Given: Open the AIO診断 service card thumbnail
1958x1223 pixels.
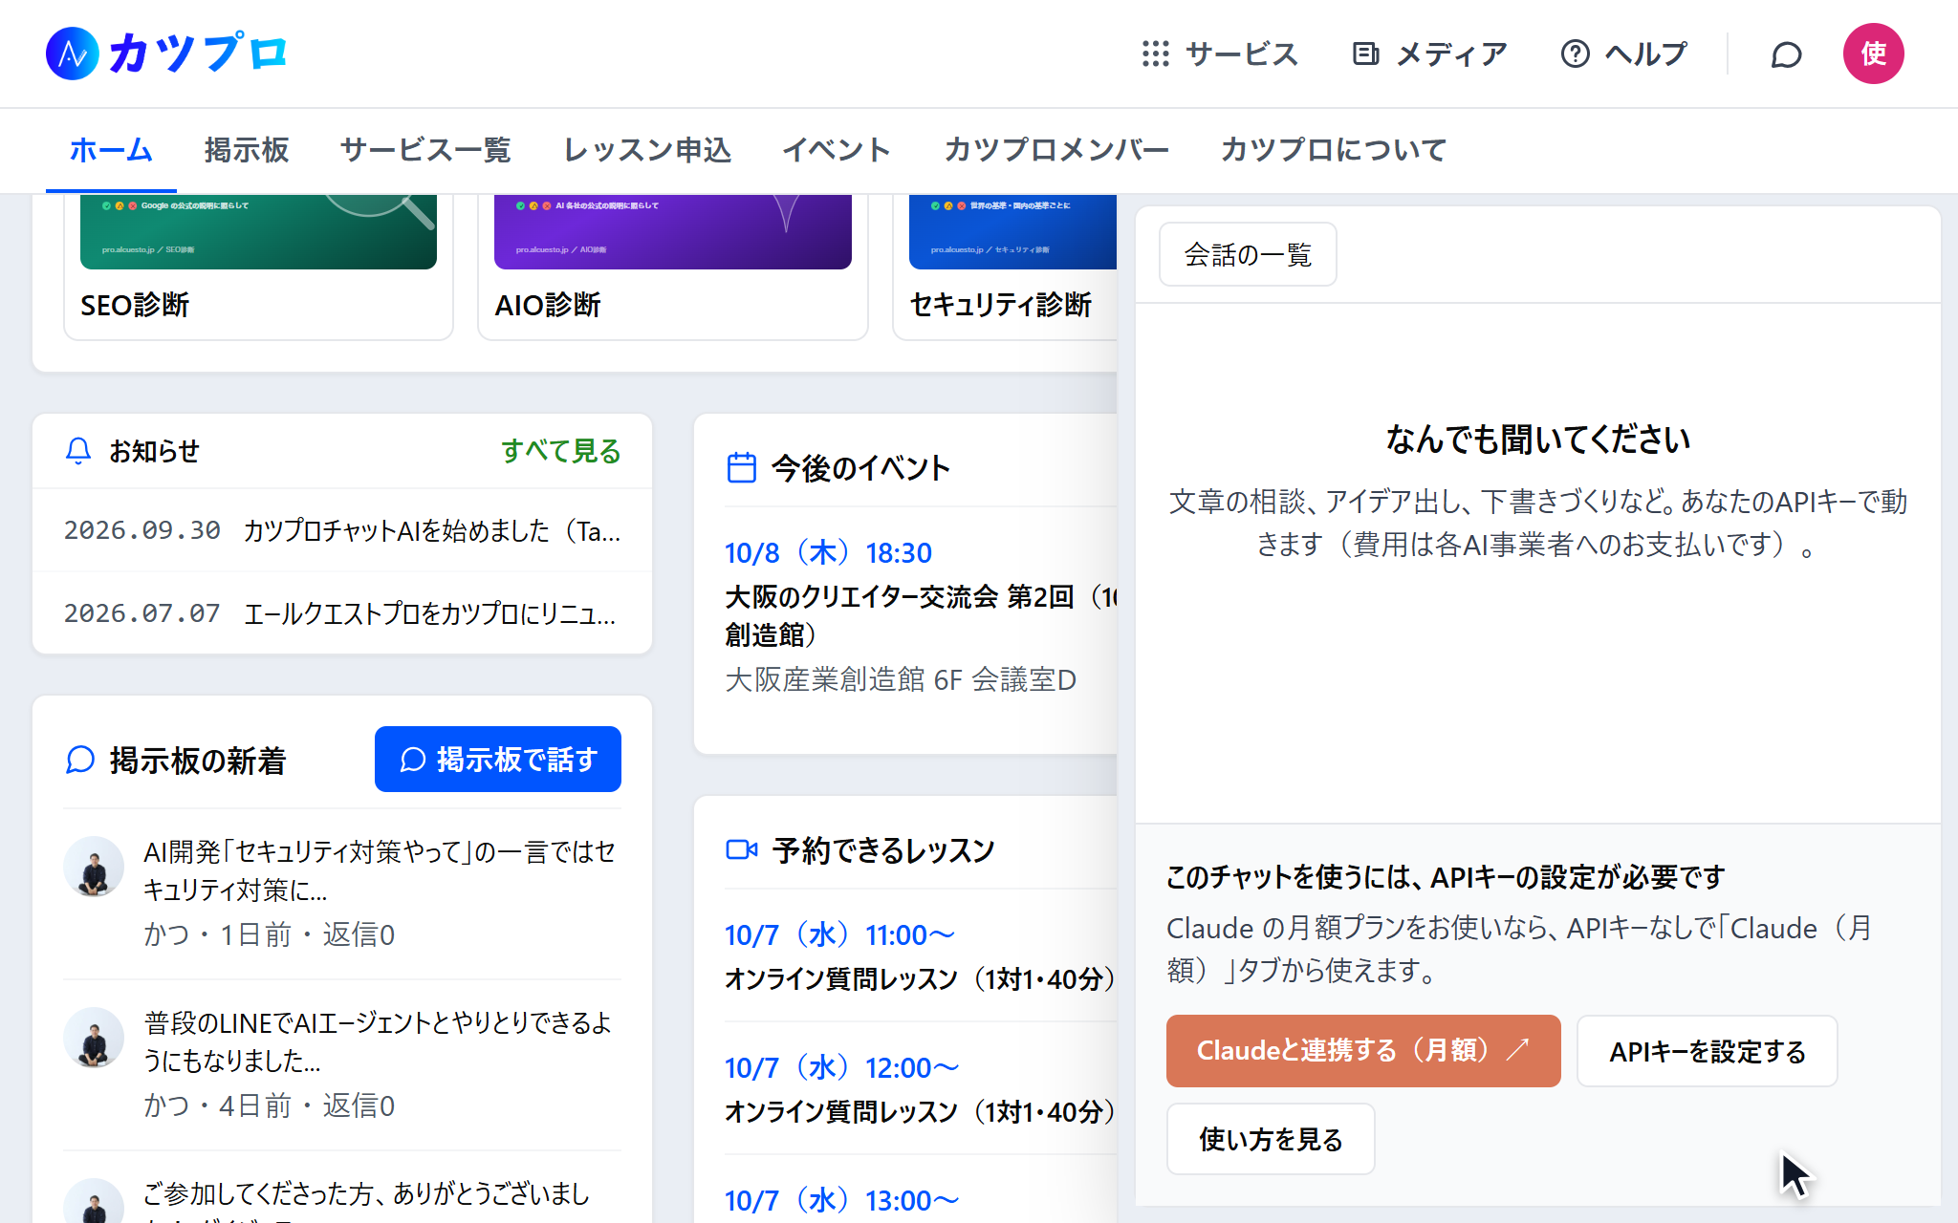Looking at the screenshot, I should (x=673, y=232).
